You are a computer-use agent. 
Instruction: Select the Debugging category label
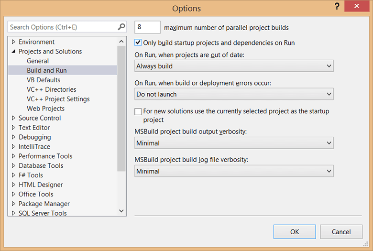34,137
